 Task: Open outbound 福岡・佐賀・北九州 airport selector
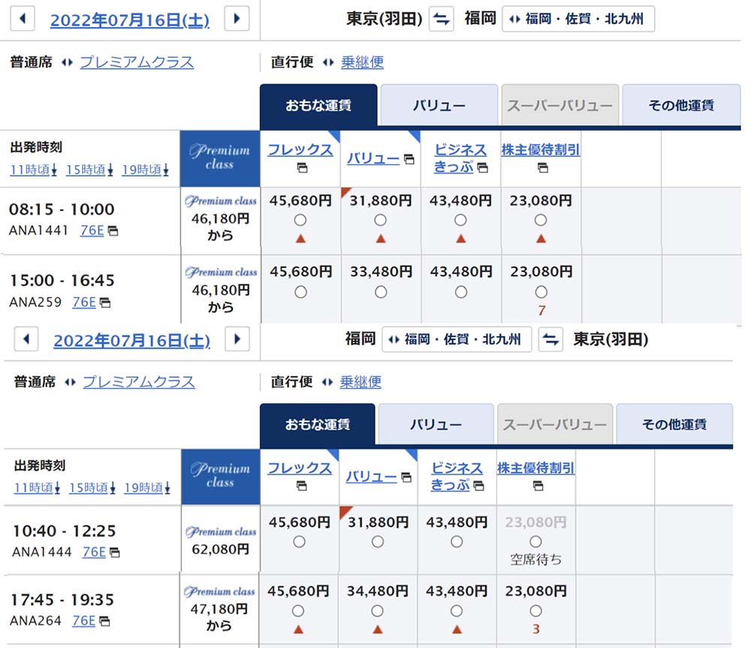point(578,20)
